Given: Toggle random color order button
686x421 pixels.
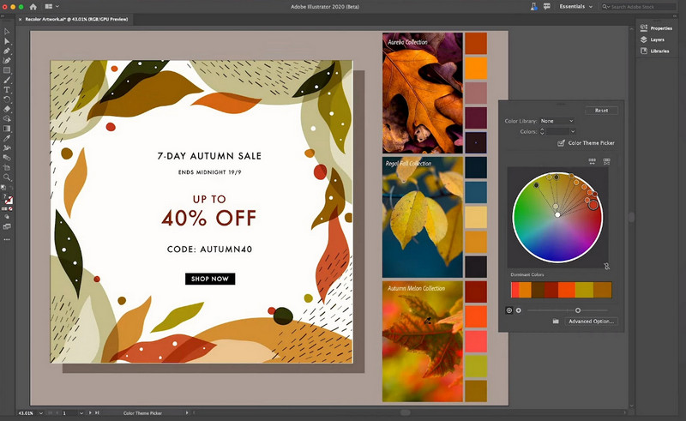Looking at the screenshot, I should coord(592,161).
